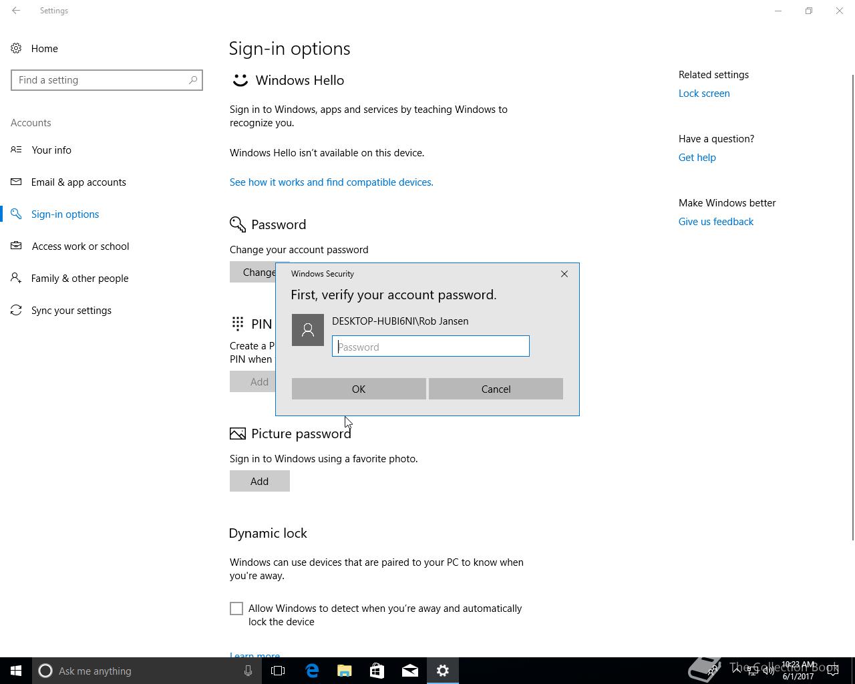
Task: Close the Windows Security dialog
Action: [564, 274]
